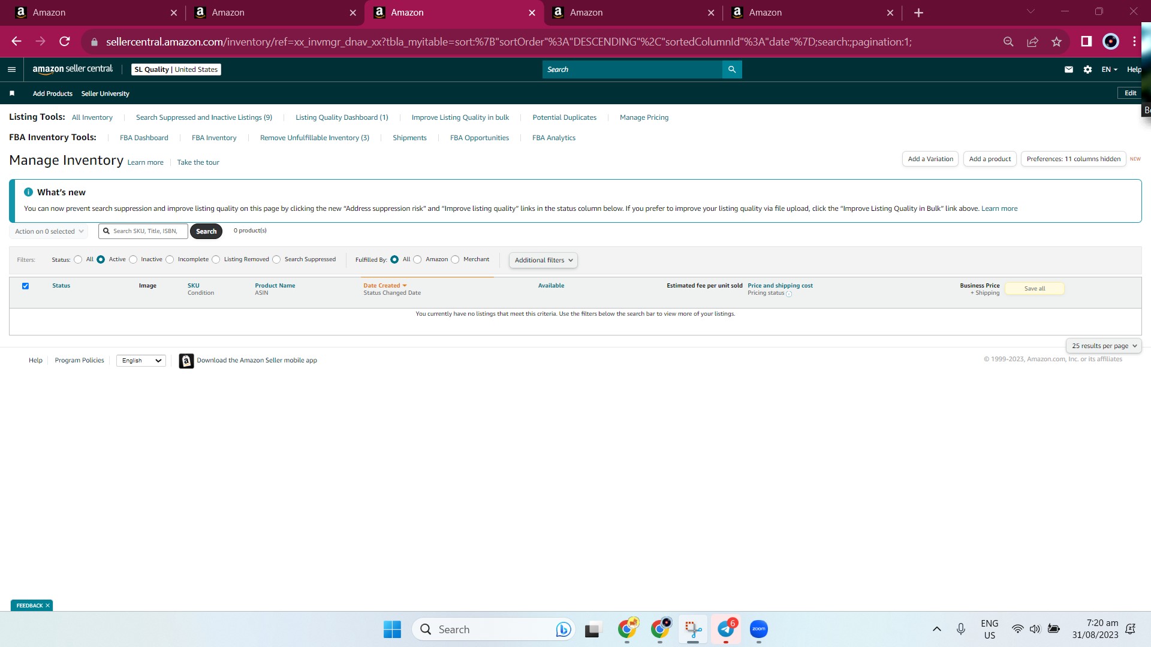The width and height of the screenshot is (1151, 647).
Task: Select the All status radio button
Action: point(78,260)
